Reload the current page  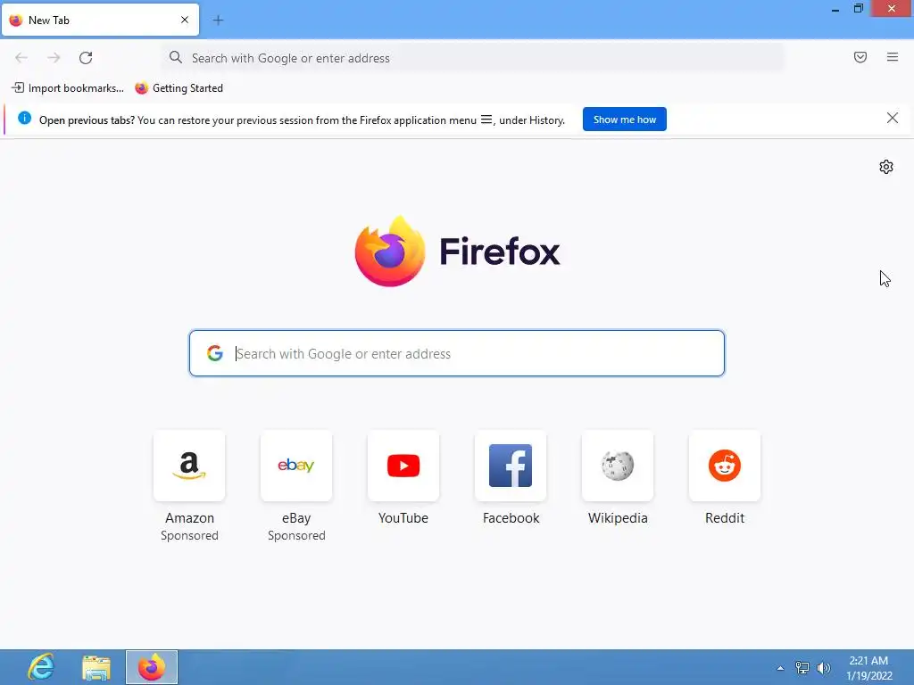86,58
